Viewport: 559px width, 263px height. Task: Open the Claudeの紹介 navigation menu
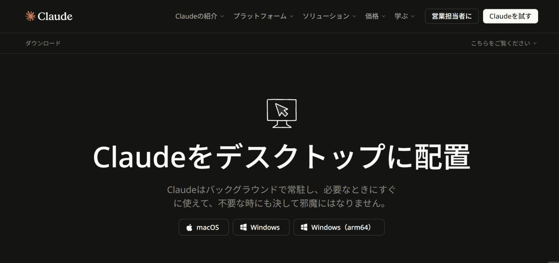pyautogui.click(x=196, y=16)
